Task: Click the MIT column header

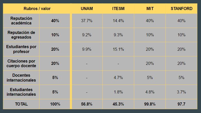Action: tap(150, 8)
